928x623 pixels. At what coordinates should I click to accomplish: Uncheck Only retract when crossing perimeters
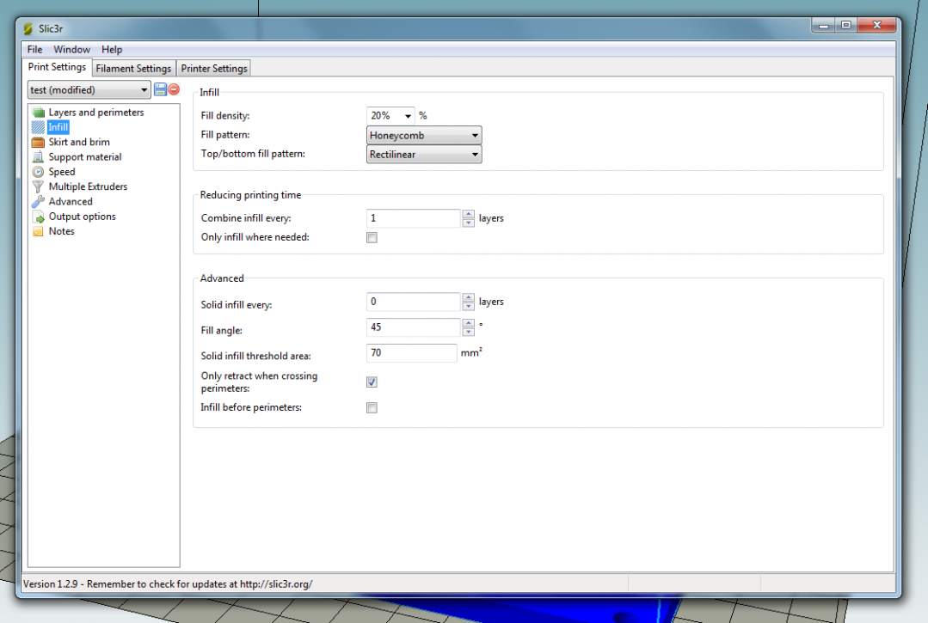pyautogui.click(x=372, y=382)
